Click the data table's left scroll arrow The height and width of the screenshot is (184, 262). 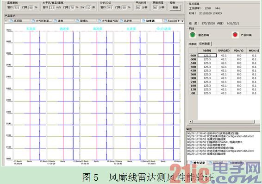point(191,121)
